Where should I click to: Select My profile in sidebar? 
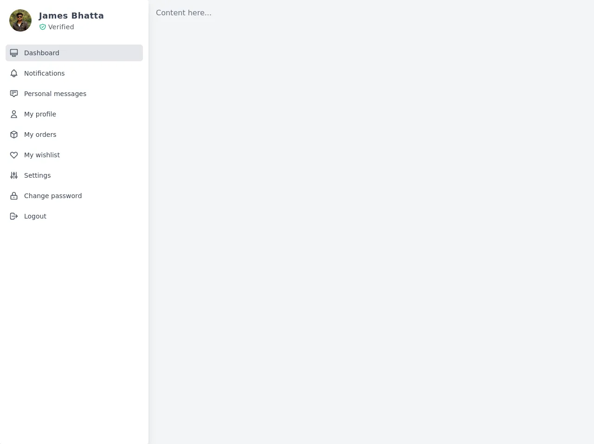coord(40,114)
